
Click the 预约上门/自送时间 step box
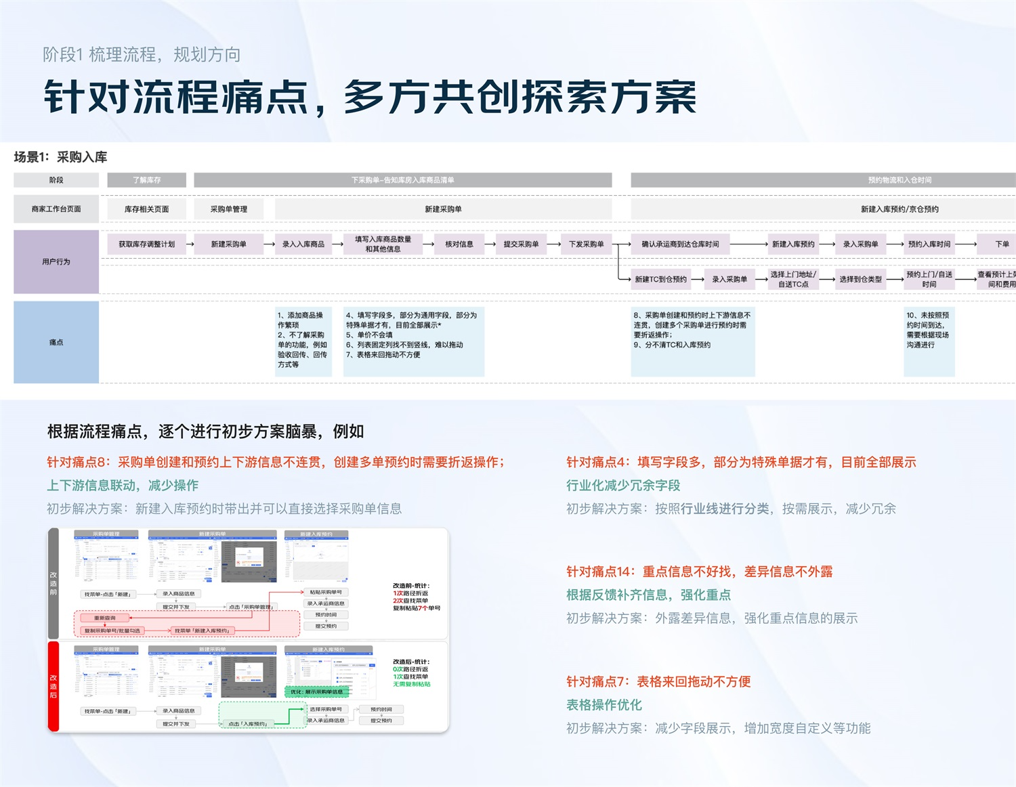(x=929, y=279)
